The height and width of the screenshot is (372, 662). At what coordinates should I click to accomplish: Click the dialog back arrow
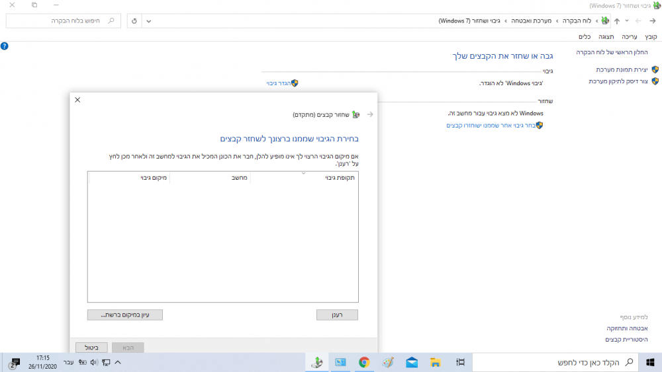(x=370, y=114)
